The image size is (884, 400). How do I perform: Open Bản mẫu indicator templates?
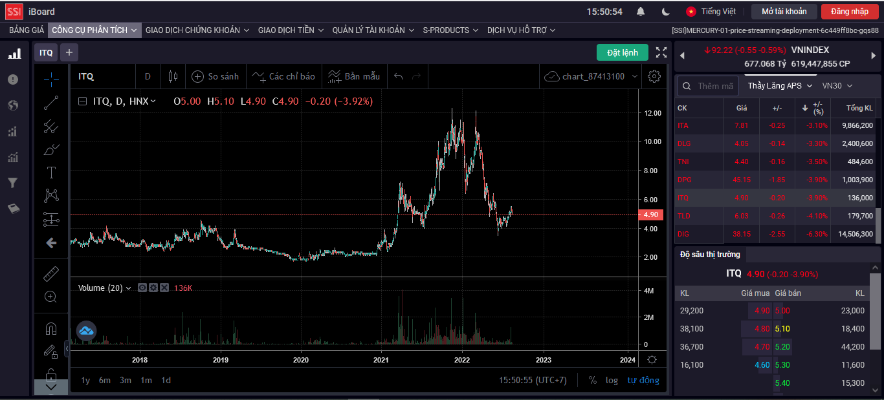click(x=354, y=76)
